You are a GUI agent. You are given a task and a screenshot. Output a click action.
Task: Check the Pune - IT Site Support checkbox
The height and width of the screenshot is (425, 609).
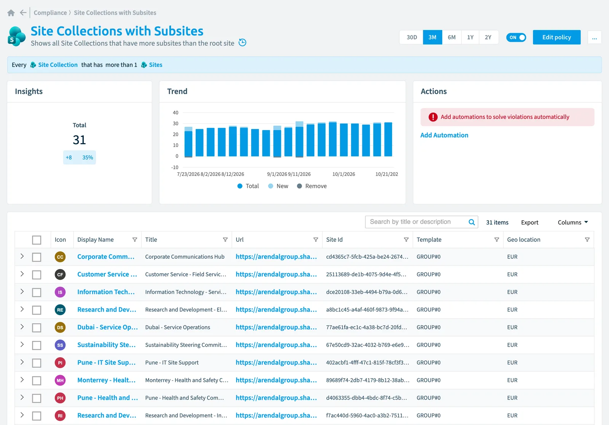click(37, 363)
